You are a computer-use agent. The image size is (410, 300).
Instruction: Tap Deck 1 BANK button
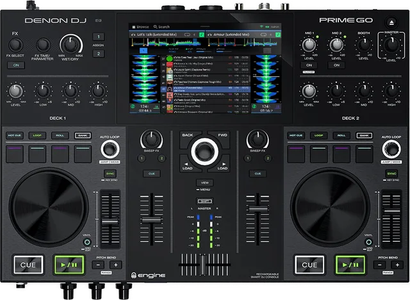click(x=83, y=135)
